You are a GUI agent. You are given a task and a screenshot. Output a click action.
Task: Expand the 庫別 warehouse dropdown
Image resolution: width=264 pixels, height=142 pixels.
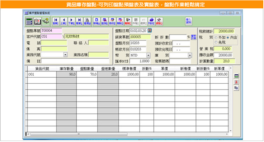[190, 55]
